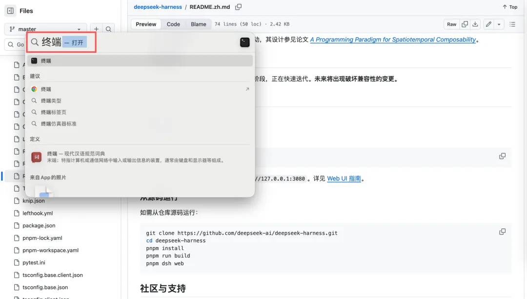Switch to the Blame tab

[198, 24]
